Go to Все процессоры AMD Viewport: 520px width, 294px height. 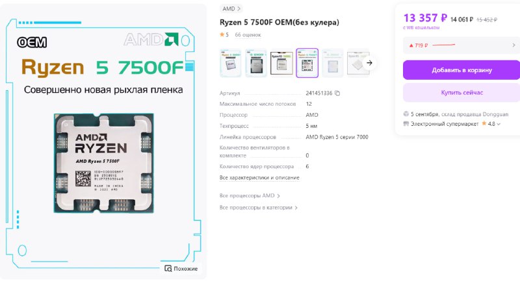pos(250,195)
